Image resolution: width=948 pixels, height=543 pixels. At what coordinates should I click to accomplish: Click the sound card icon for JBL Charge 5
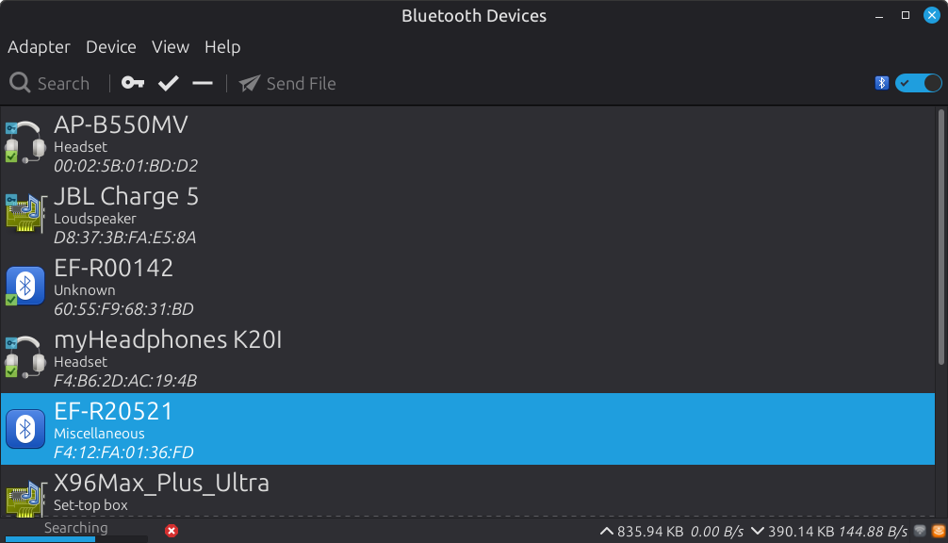click(25, 213)
